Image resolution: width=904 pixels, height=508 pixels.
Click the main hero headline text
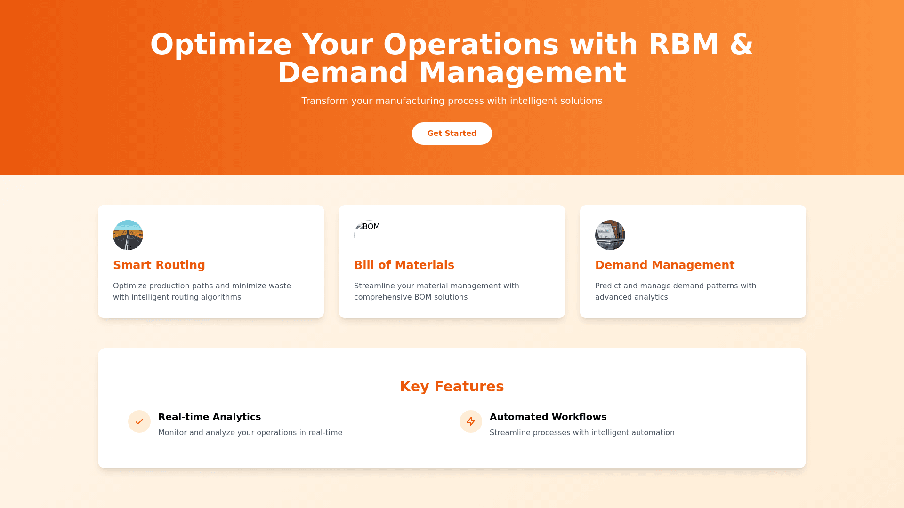click(452, 58)
